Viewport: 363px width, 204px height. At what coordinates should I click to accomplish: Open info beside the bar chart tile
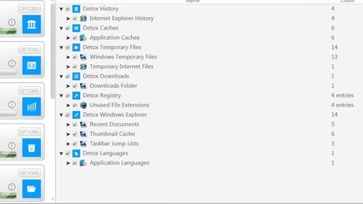[x=12, y=104]
